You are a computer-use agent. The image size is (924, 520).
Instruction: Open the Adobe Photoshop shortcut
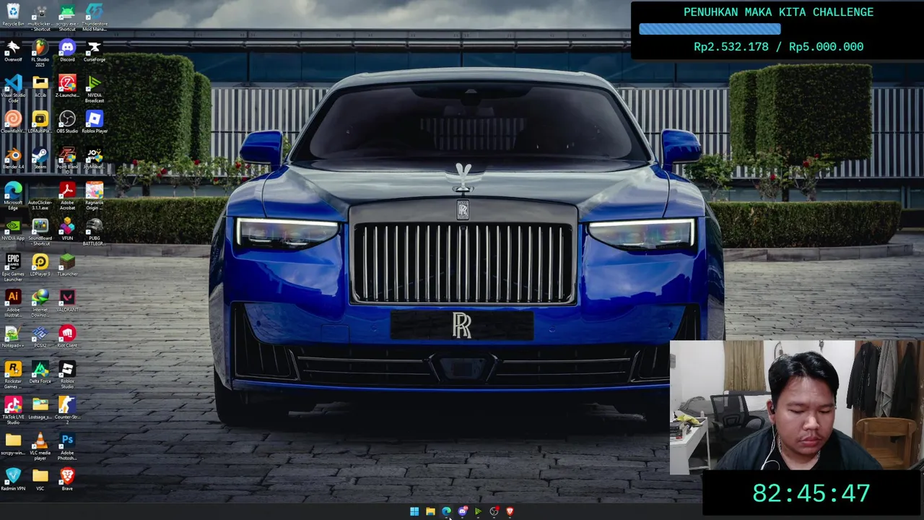tap(67, 446)
